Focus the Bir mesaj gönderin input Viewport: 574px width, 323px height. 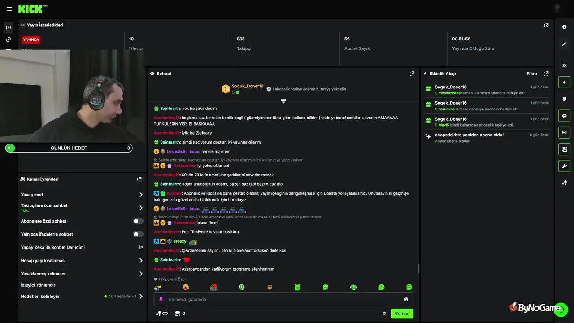tap(283, 299)
